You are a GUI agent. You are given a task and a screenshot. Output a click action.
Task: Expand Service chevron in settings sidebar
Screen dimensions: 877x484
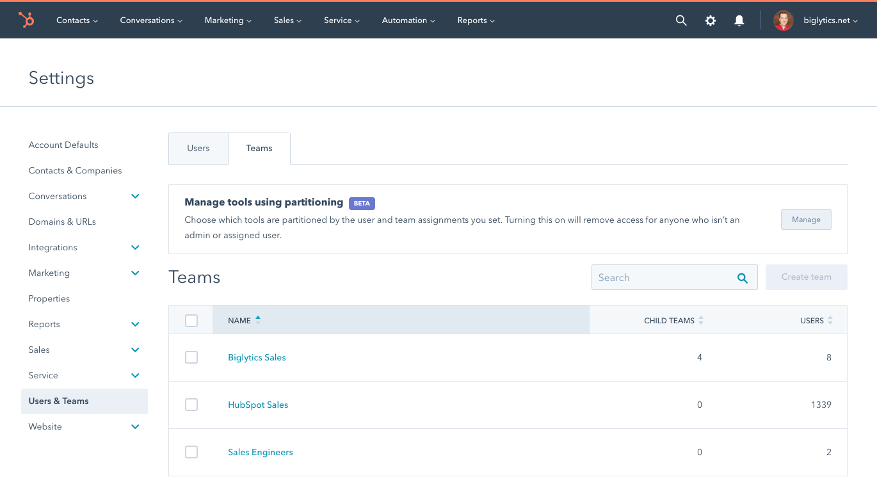(135, 375)
